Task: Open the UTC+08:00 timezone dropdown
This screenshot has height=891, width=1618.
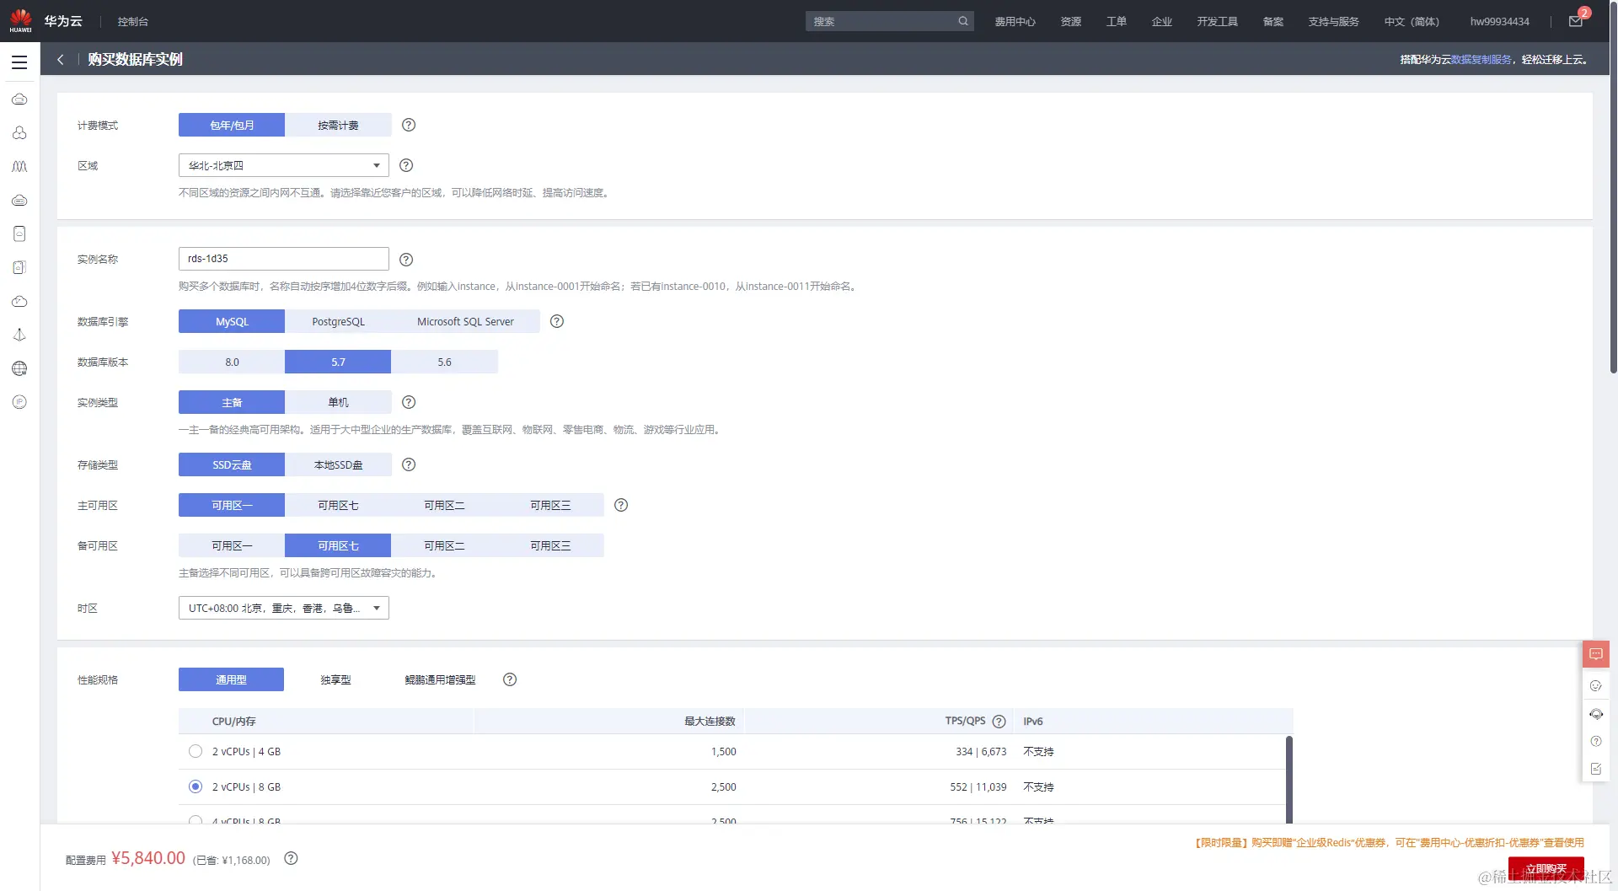Action: pyautogui.click(x=284, y=608)
